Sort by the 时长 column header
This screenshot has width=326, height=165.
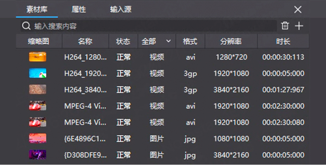pyautogui.click(x=283, y=41)
